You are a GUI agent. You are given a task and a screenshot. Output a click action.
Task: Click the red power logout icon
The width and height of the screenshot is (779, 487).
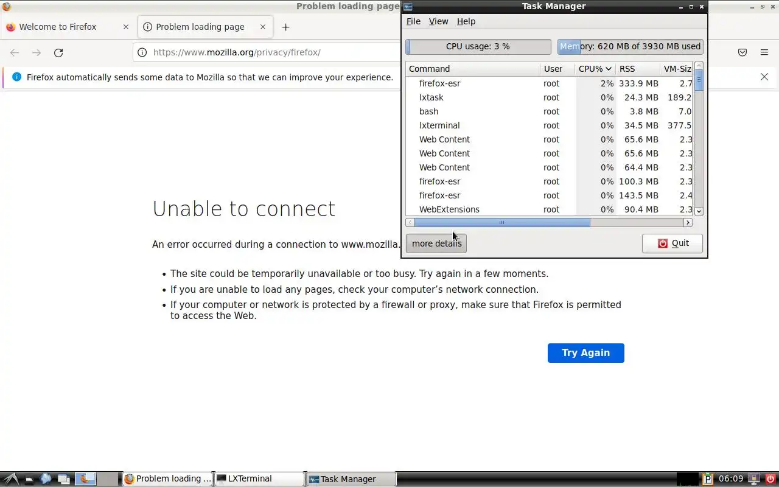click(x=770, y=479)
